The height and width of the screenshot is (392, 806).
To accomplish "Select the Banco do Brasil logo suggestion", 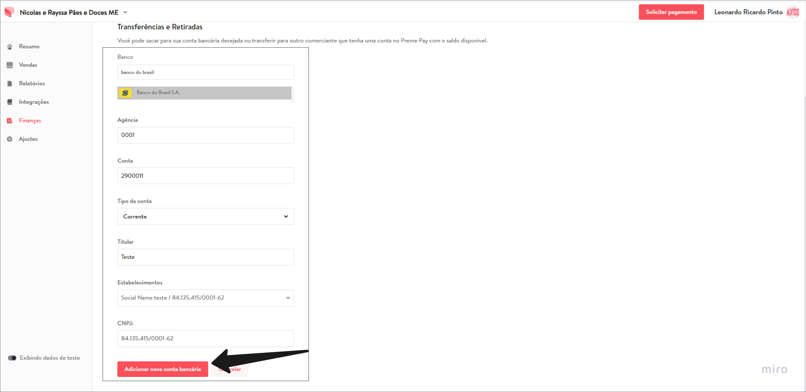I will tap(125, 93).
